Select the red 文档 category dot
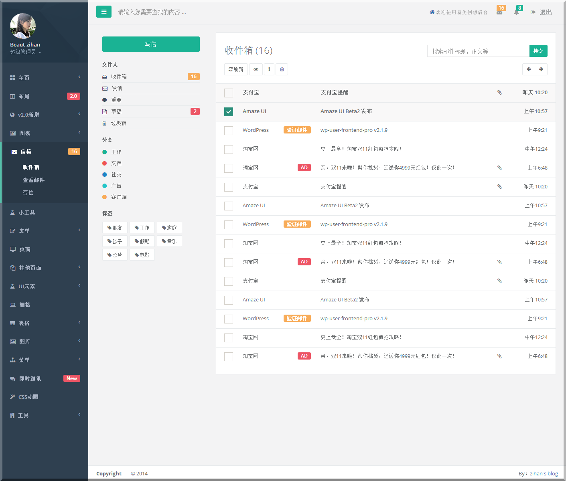This screenshot has height=481, width=566. coord(105,163)
